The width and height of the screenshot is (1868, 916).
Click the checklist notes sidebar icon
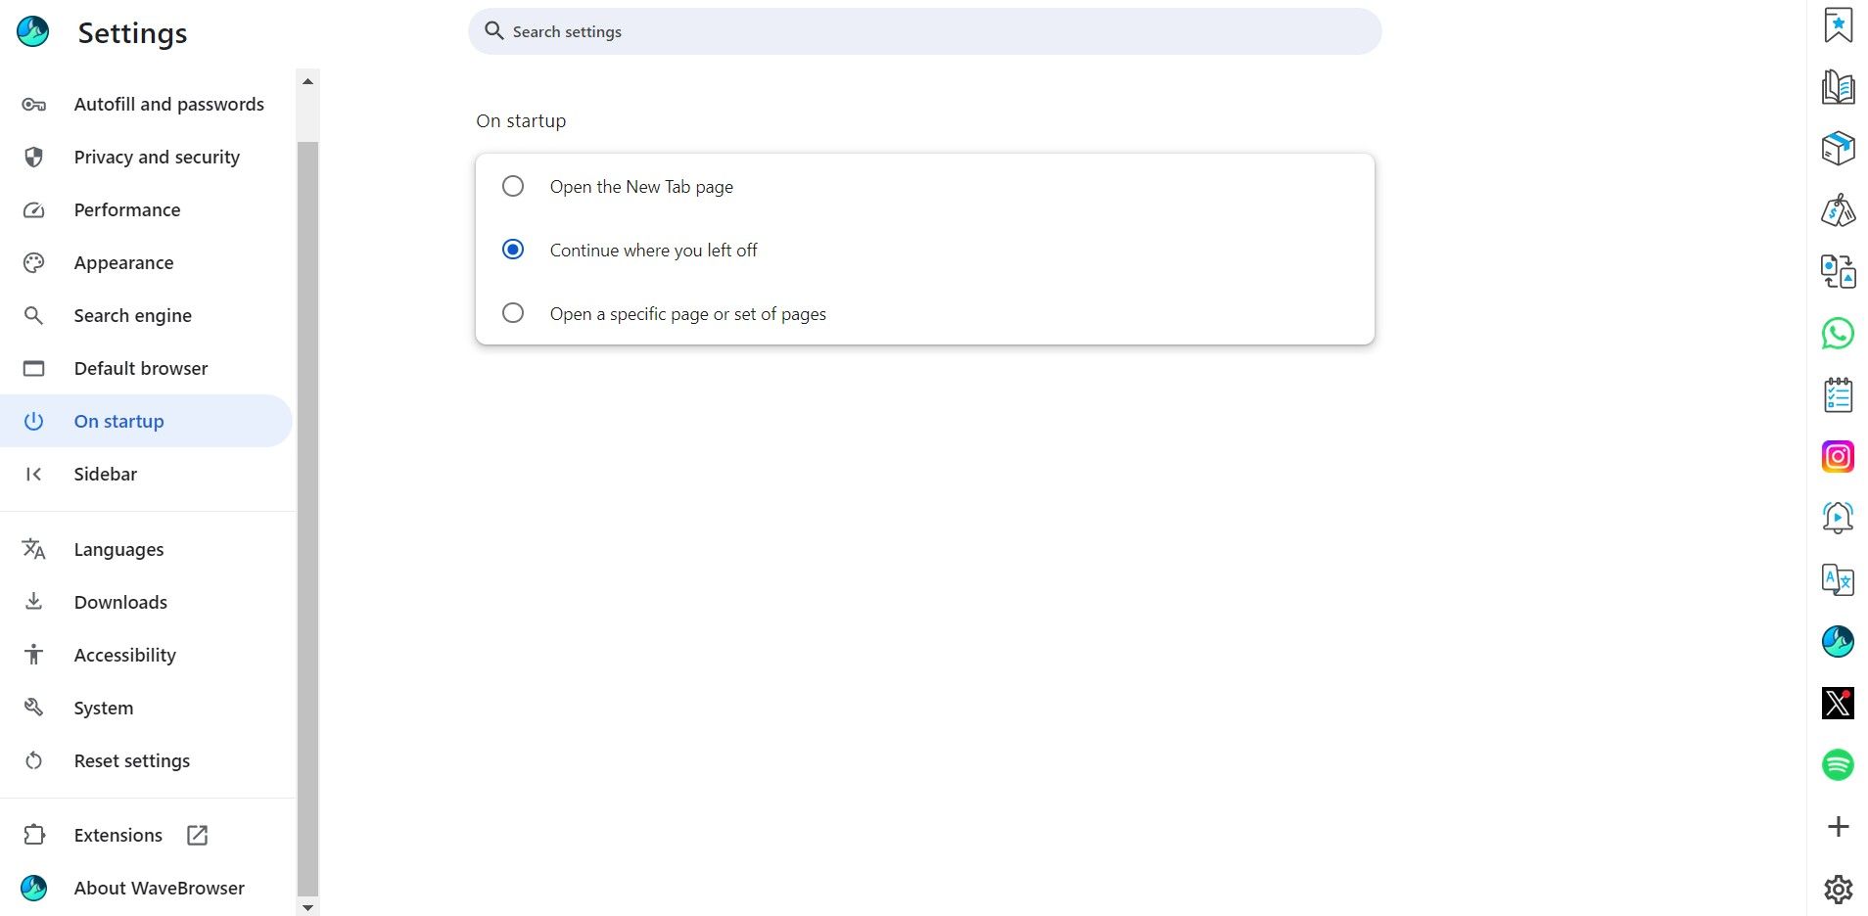pos(1838,395)
